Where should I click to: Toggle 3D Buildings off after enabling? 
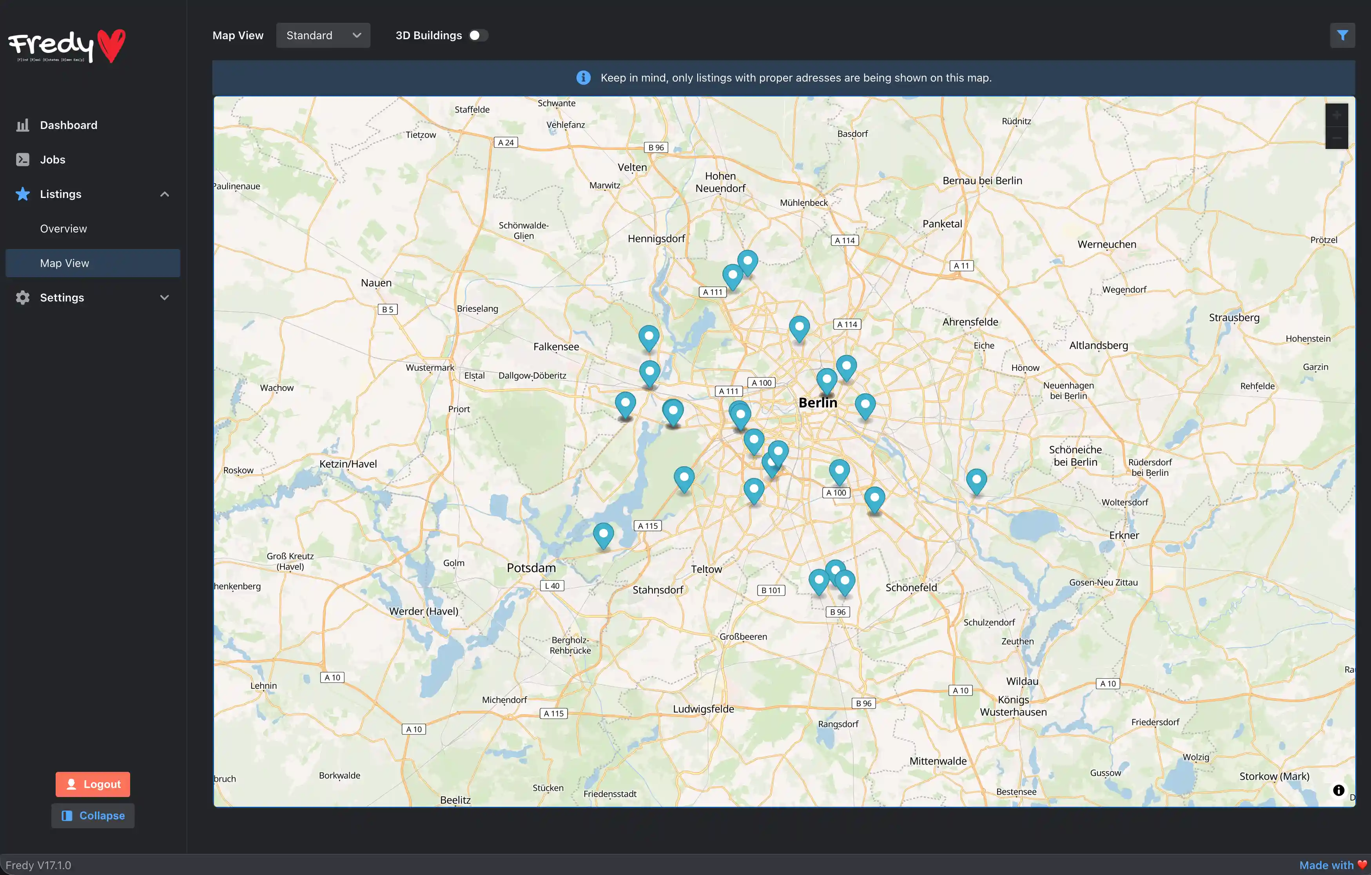[478, 35]
